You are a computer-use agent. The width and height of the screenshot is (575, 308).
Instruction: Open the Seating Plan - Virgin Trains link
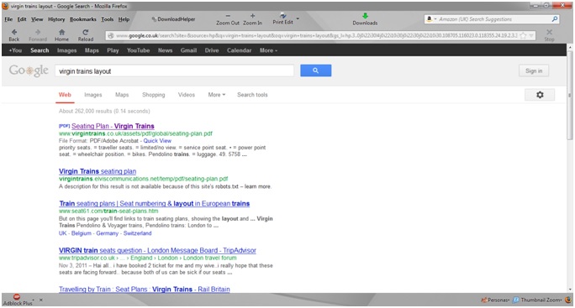click(x=113, y=126)
